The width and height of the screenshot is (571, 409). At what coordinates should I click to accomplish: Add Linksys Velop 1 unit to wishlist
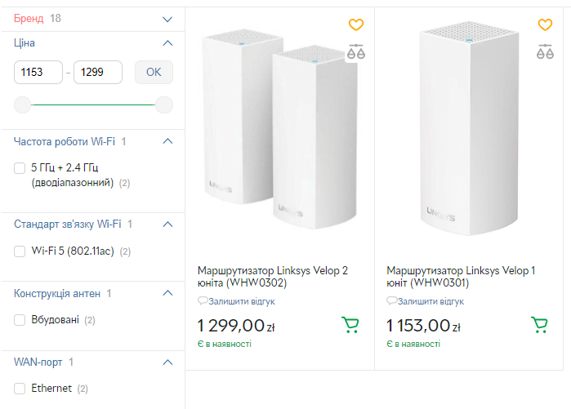(x=545, y=25)
